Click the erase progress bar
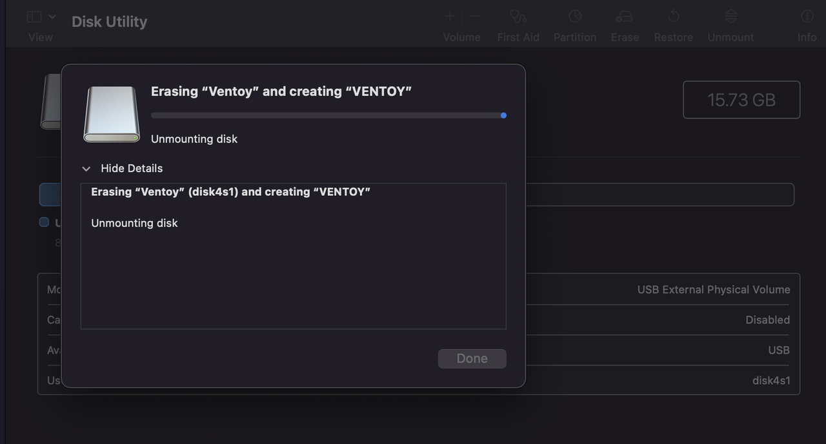The height and width of the screenshot is (444, 826). tap(328, 115)
